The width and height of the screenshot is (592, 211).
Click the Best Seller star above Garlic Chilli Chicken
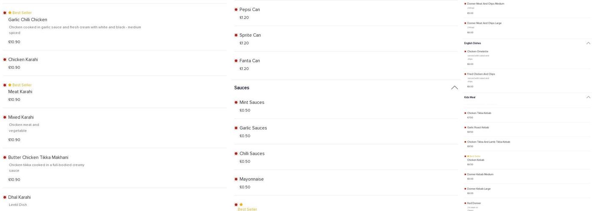click(10, 13)
